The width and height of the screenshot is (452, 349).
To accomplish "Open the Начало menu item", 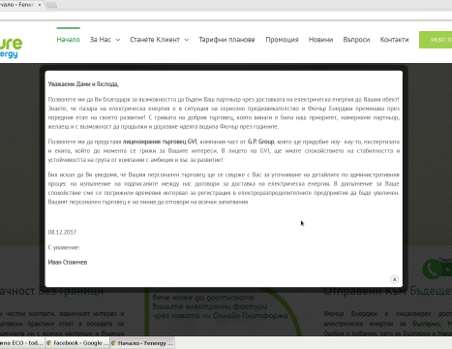I will coord(69,40).
